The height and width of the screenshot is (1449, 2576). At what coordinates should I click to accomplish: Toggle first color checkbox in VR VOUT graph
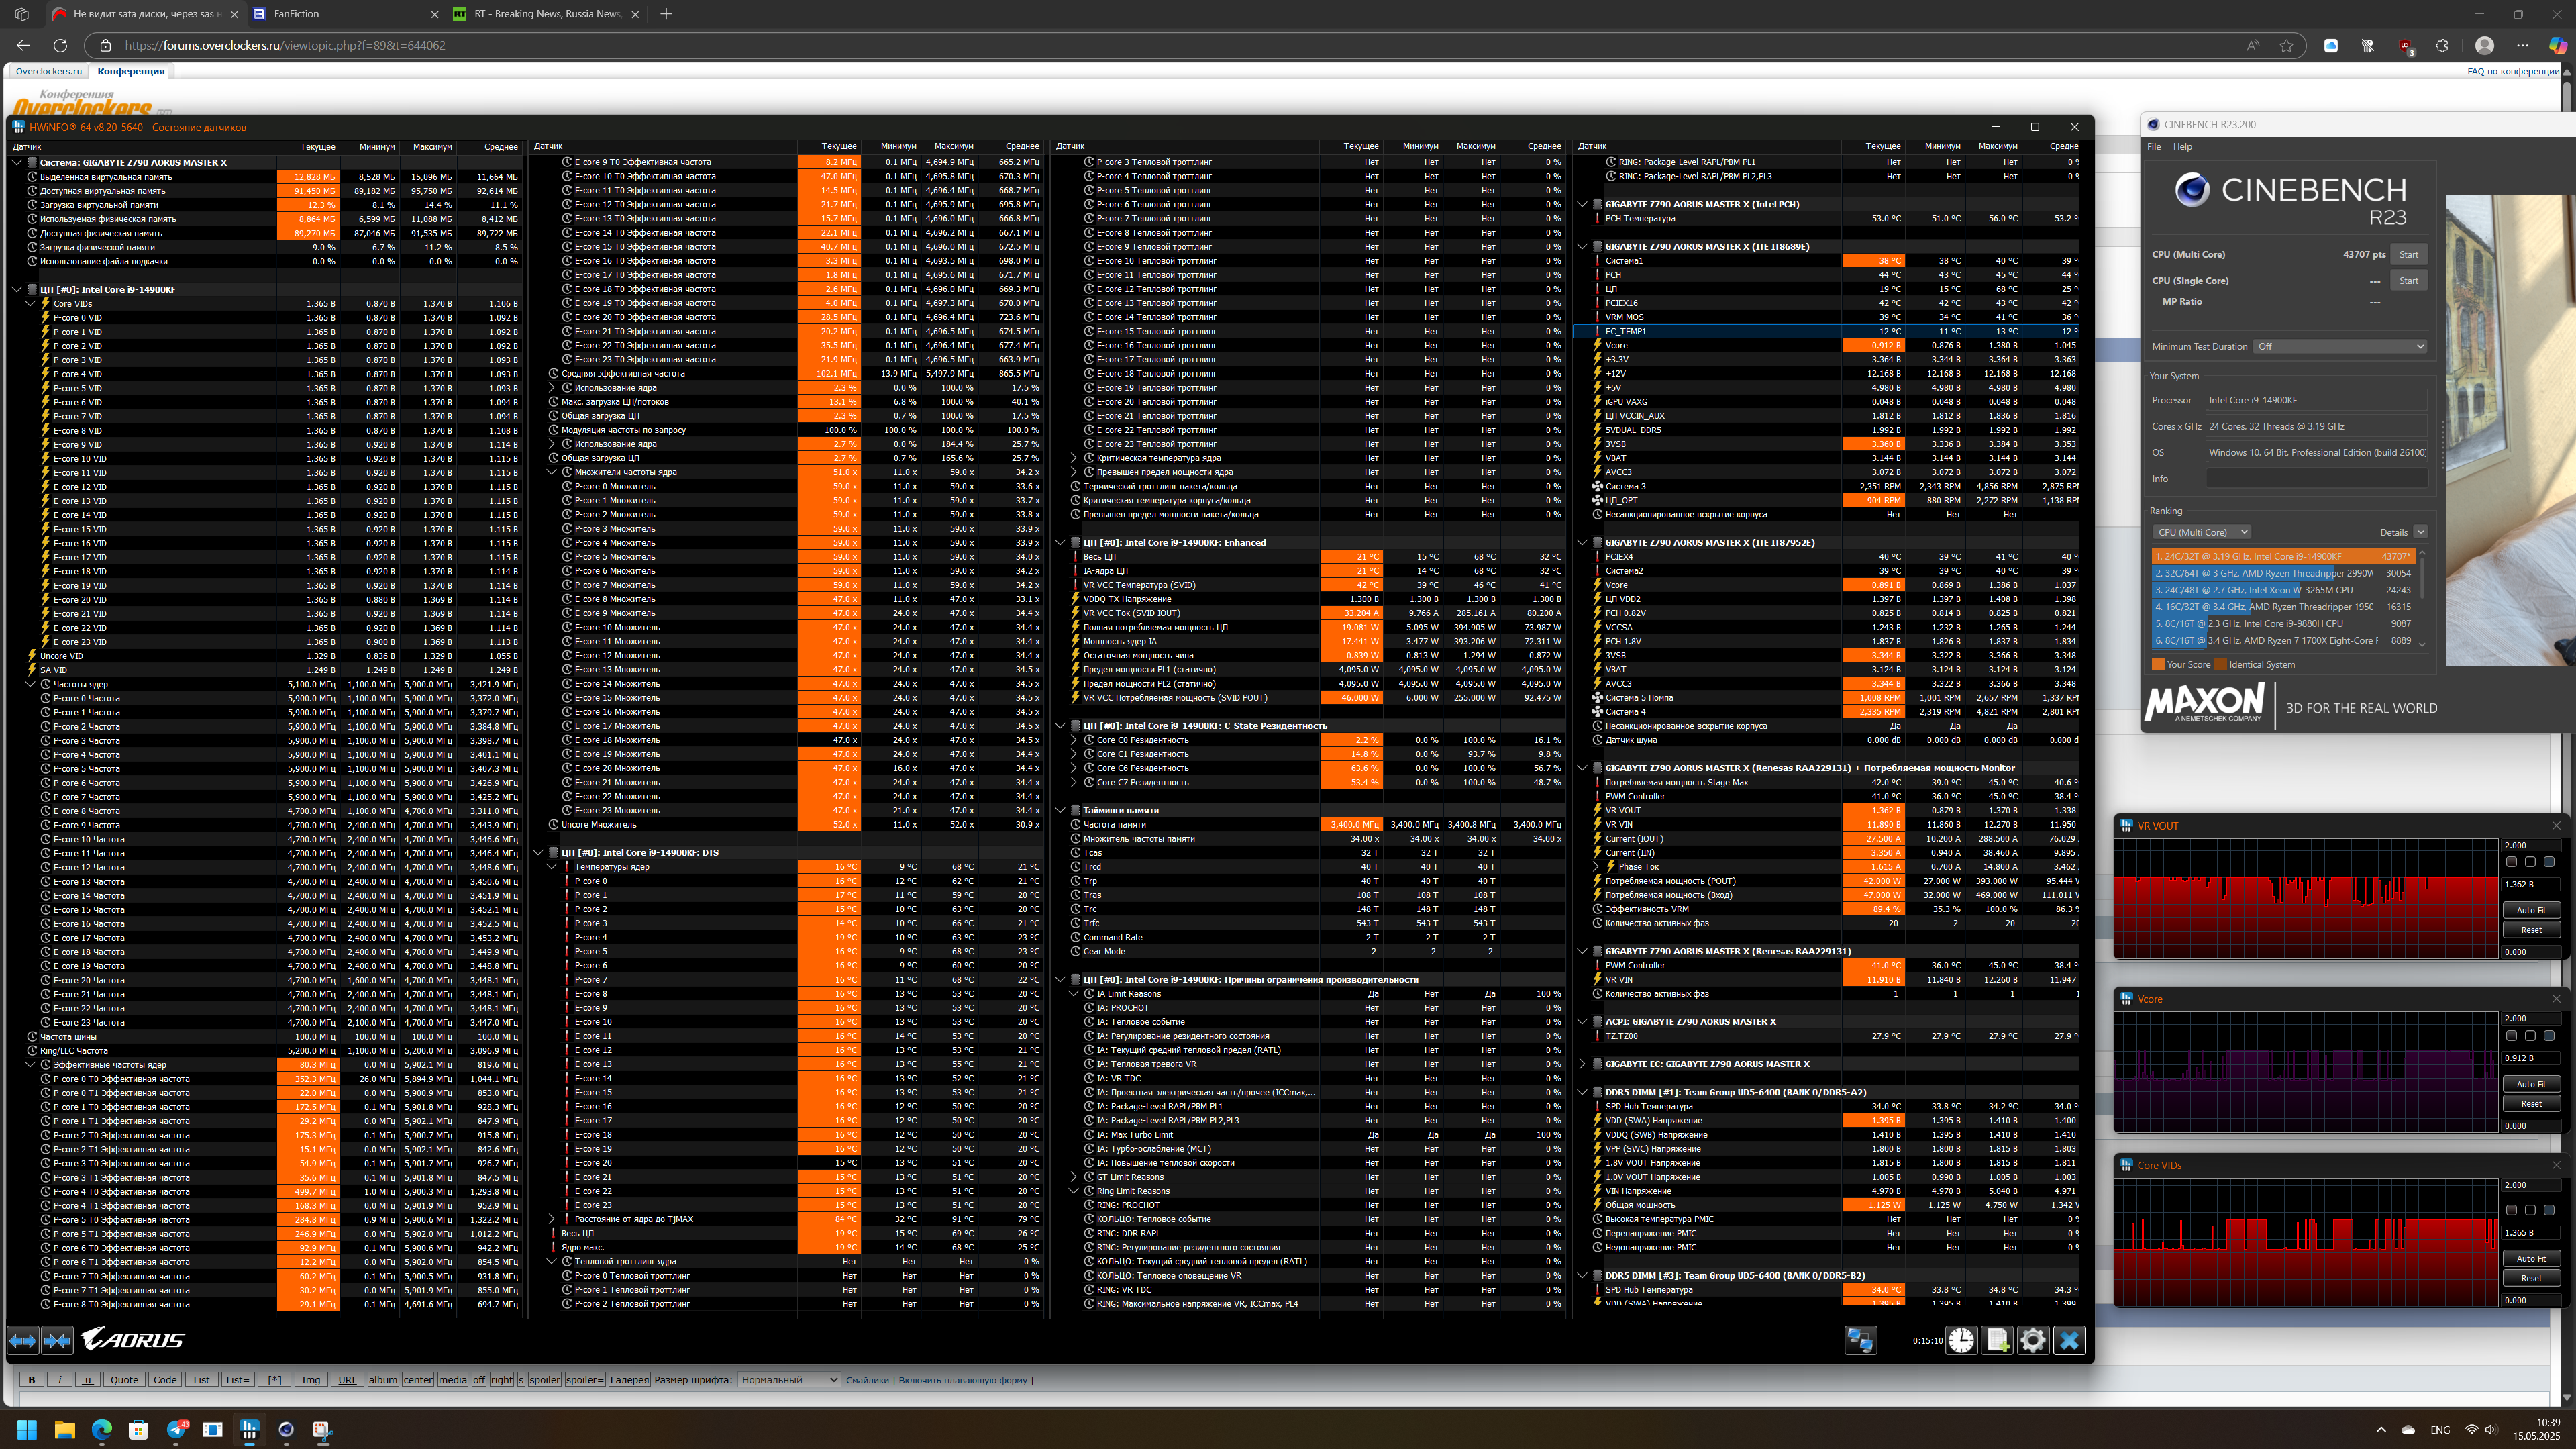pos(2511,862)
